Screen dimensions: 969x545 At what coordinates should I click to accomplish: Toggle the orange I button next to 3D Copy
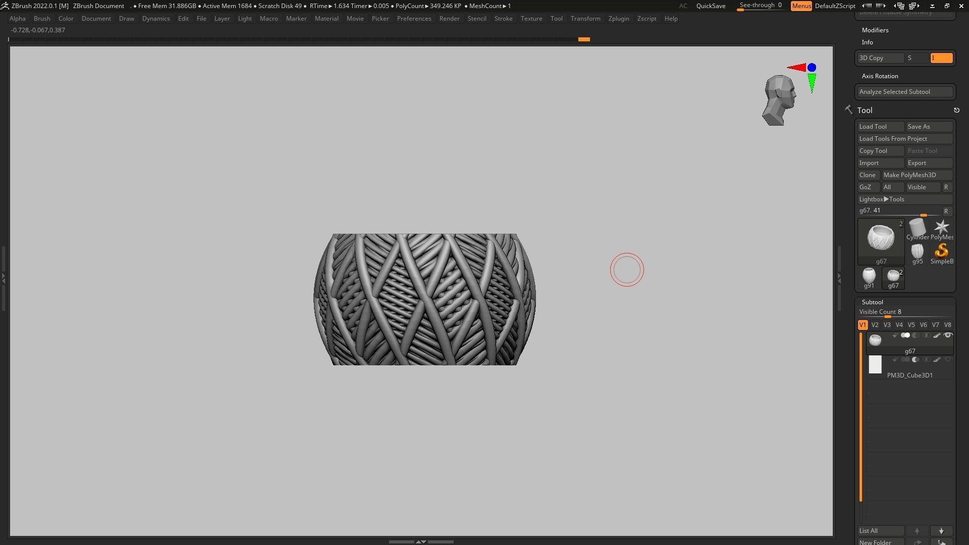(941, 58)
